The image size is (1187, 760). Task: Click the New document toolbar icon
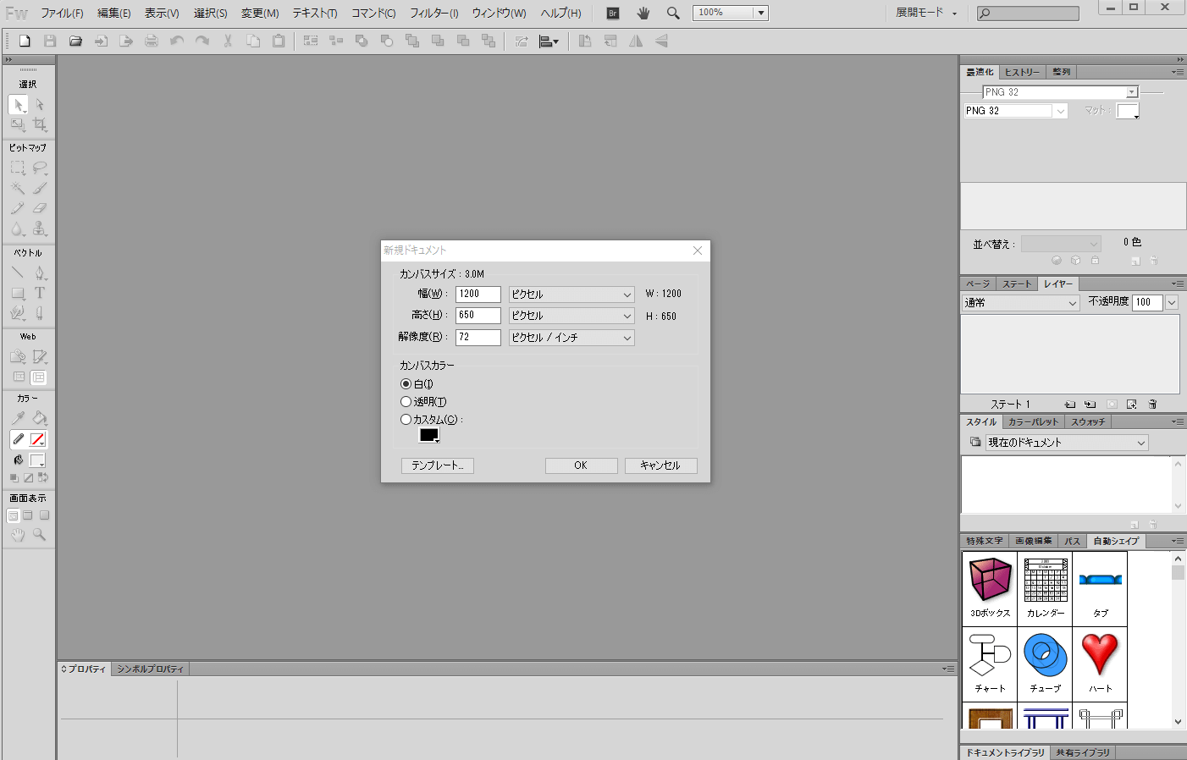click(x=25, y=41)
